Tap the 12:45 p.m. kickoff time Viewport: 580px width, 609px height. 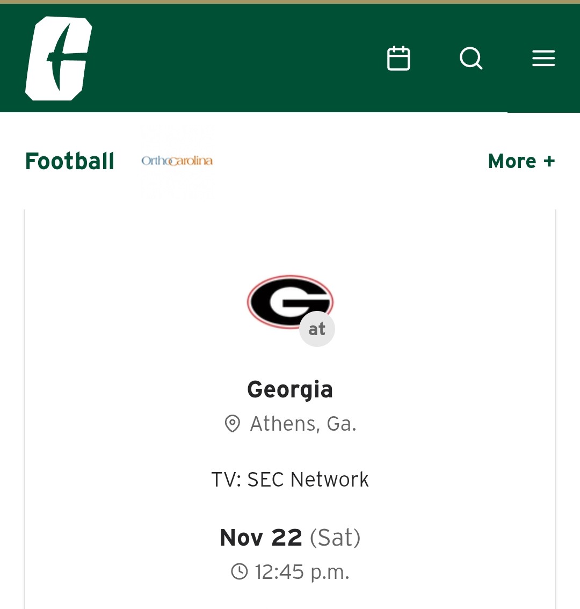[x=302, y=572]
